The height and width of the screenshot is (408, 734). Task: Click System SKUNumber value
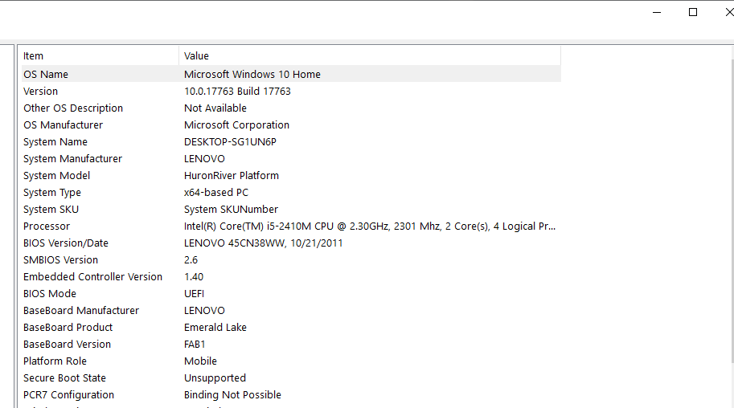tap(231, 209)
